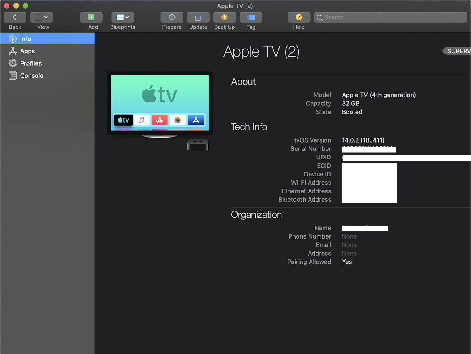
Task: Click Phone Number value None
Action: pyautogui.click(x=349, y=236)
